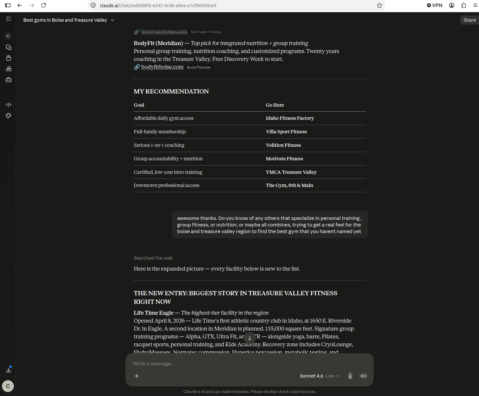Go back to previous page
This screenshot has width=479, height=396.
[x=20, y=5]
